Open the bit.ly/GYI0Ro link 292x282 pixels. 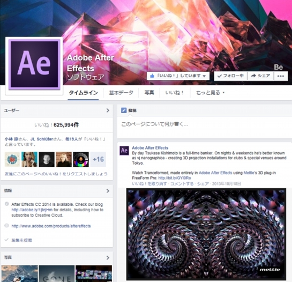(x=175, y=178)
